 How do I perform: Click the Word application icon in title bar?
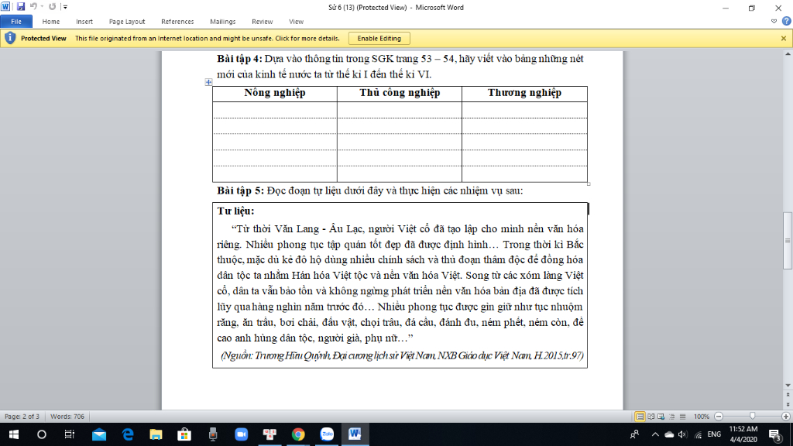click(5, 6)
